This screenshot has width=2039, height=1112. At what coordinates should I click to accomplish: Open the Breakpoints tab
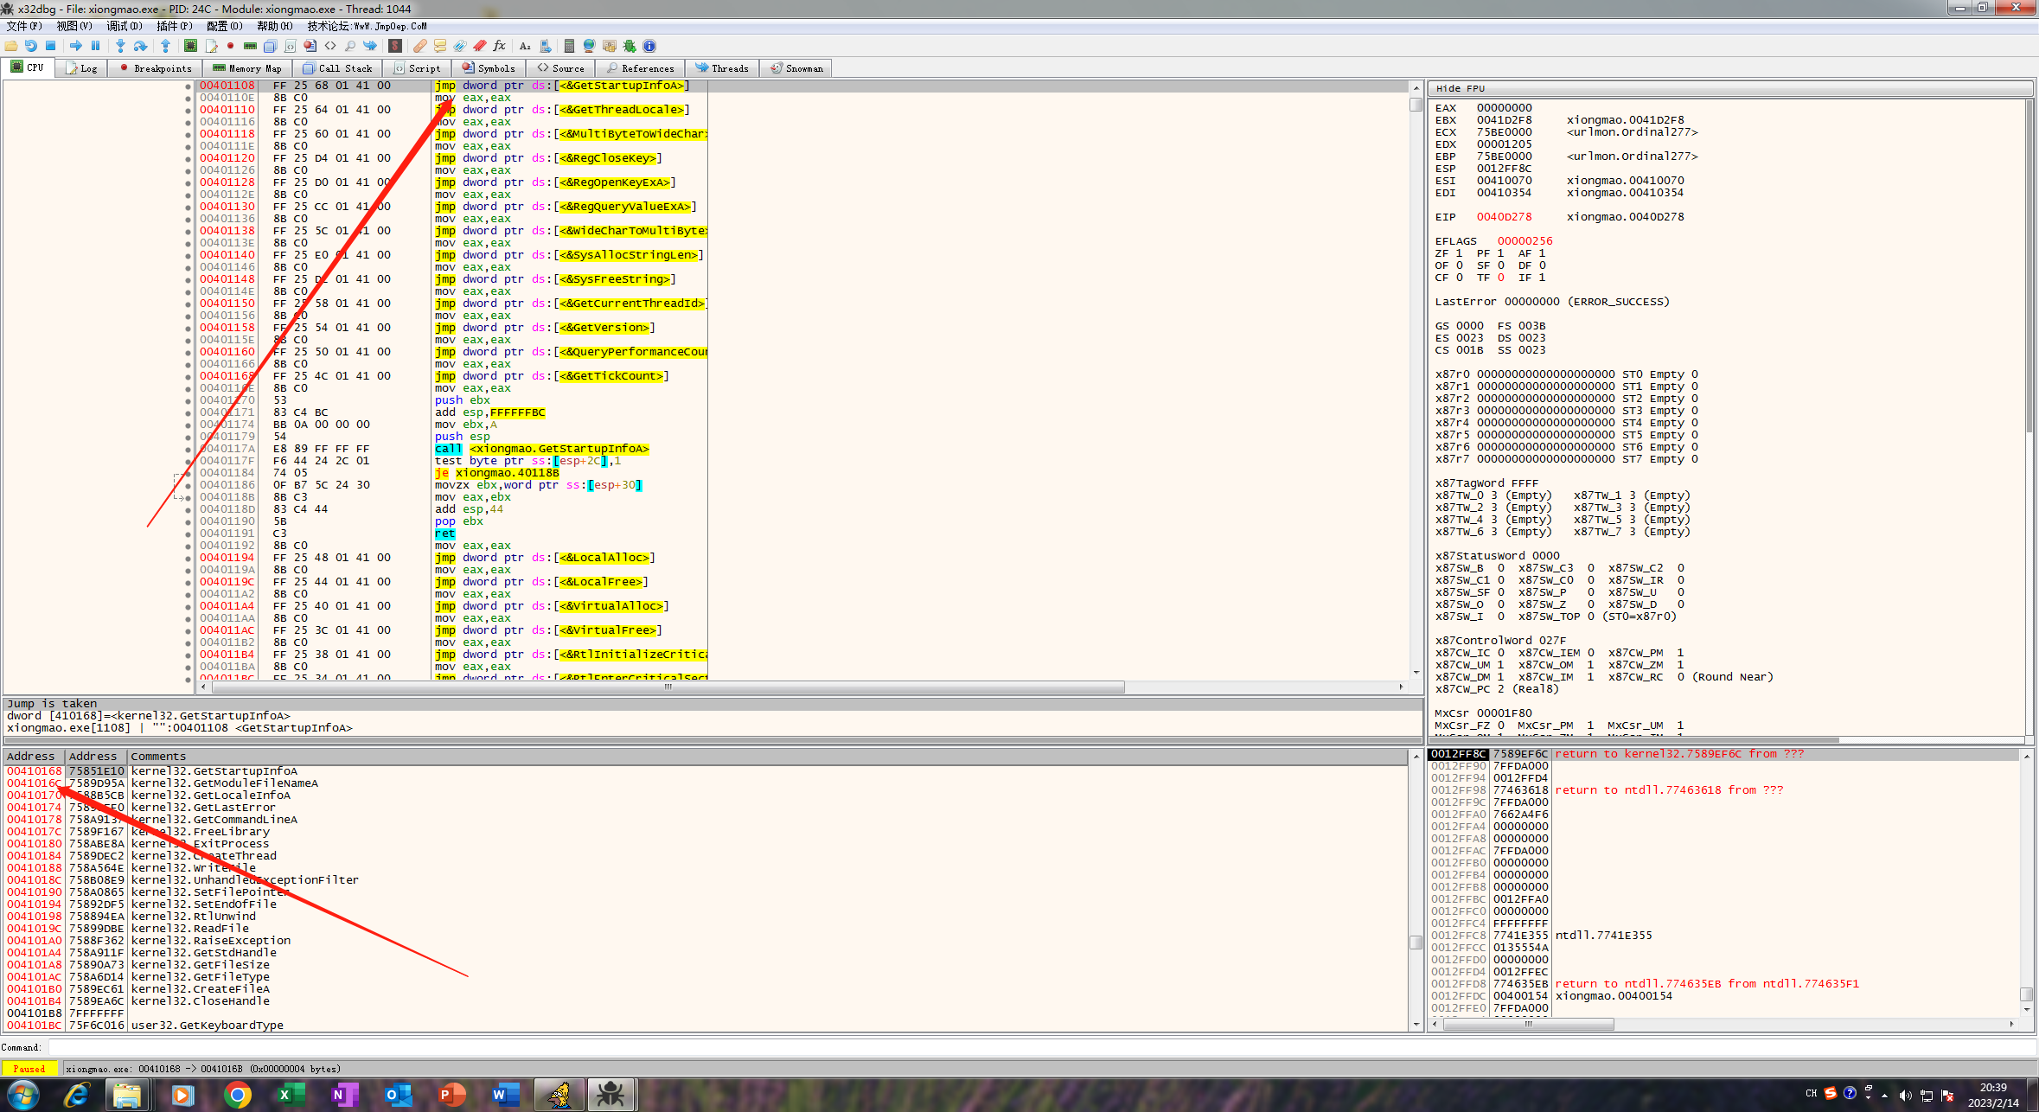156,68
